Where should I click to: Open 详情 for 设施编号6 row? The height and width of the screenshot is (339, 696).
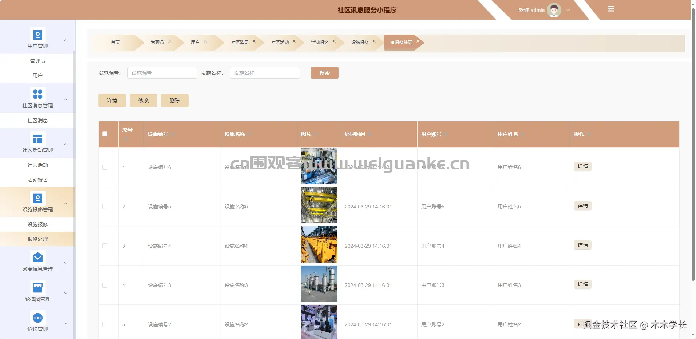pyautogui.click(x=583, y=166)
